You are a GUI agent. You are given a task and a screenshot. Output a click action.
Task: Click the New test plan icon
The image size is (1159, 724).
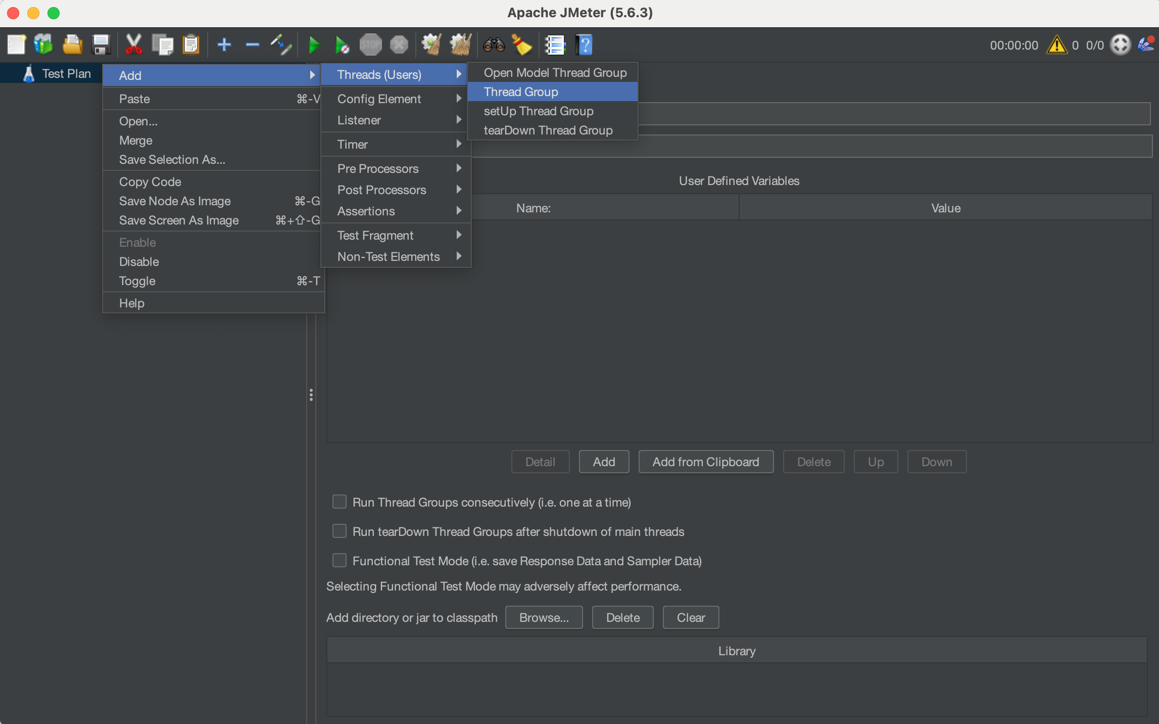coord(16,45)
